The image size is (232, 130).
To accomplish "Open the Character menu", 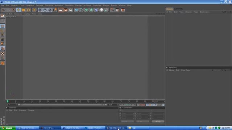I will pyautogui.click(x=97, y=5).
